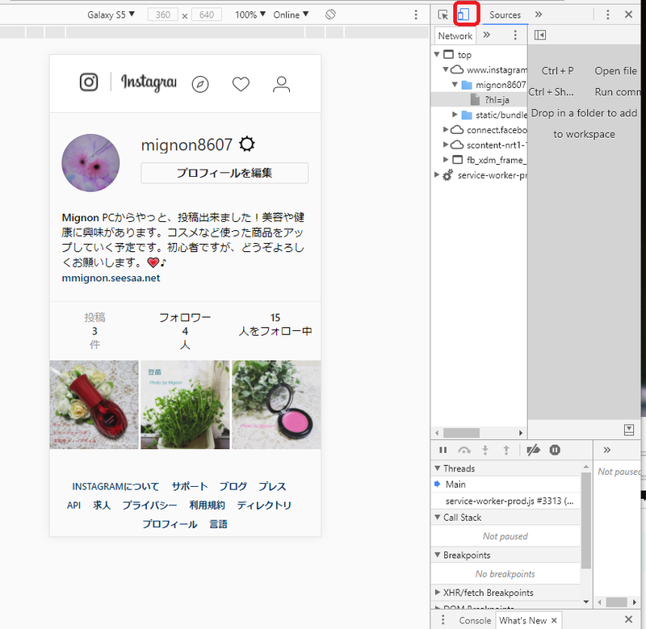Expand the service-worker tree node

[x=437, y=174]
